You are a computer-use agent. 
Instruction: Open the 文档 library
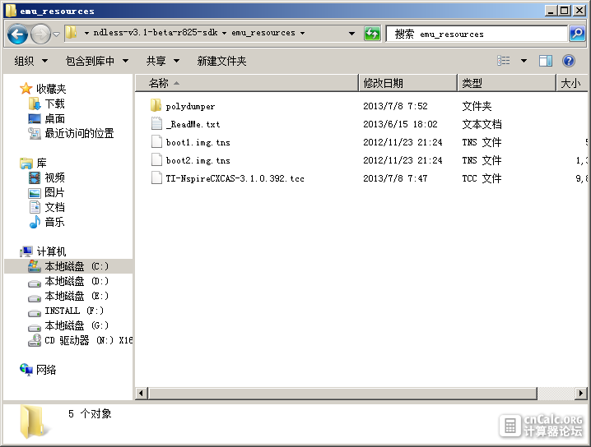pyautogui.click(x=54, y=207)
